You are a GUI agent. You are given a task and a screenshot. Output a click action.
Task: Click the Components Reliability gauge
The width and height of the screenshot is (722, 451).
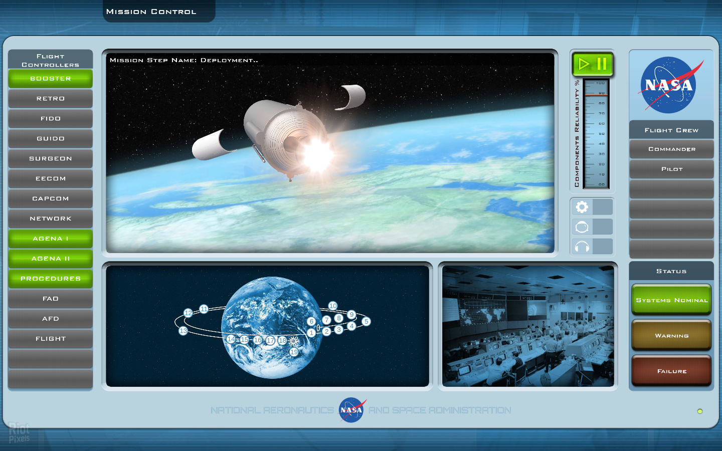click(596, 134)
